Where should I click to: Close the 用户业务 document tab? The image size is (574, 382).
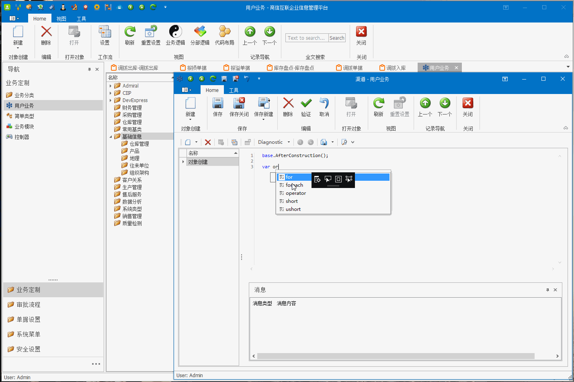[456, 68]
